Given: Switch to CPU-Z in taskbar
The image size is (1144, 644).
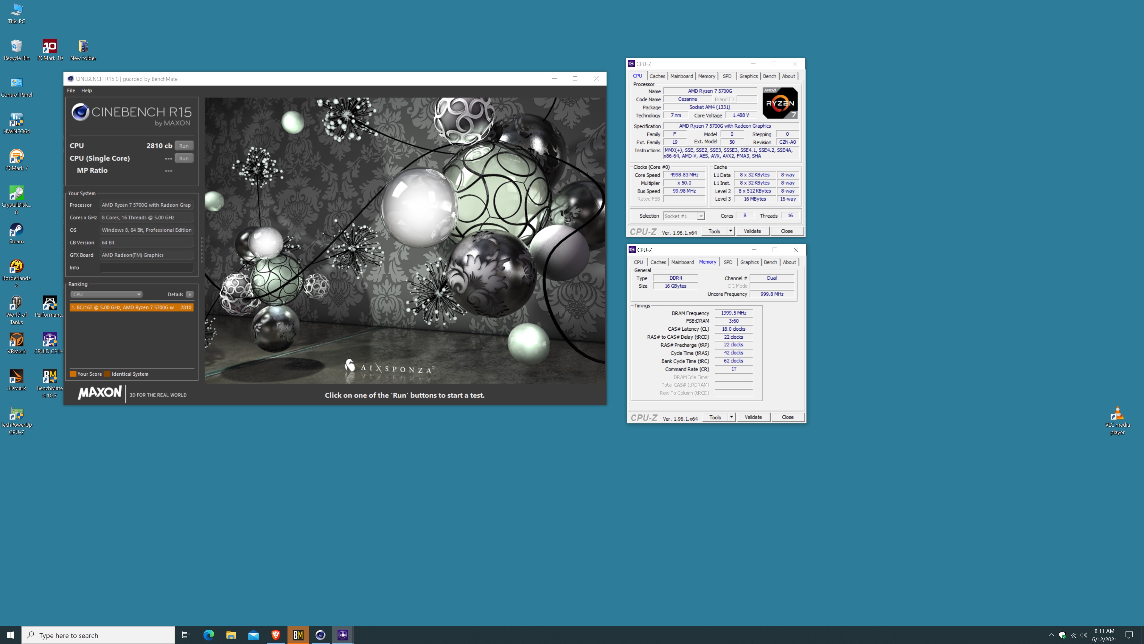Looking at the screenshot, I should click(x=343, y=635).
